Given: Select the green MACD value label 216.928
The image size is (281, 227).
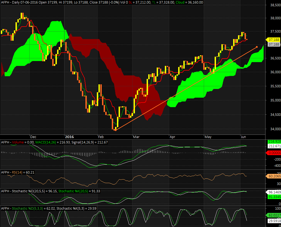Looking at the screenshot, I should pos(274,142).
